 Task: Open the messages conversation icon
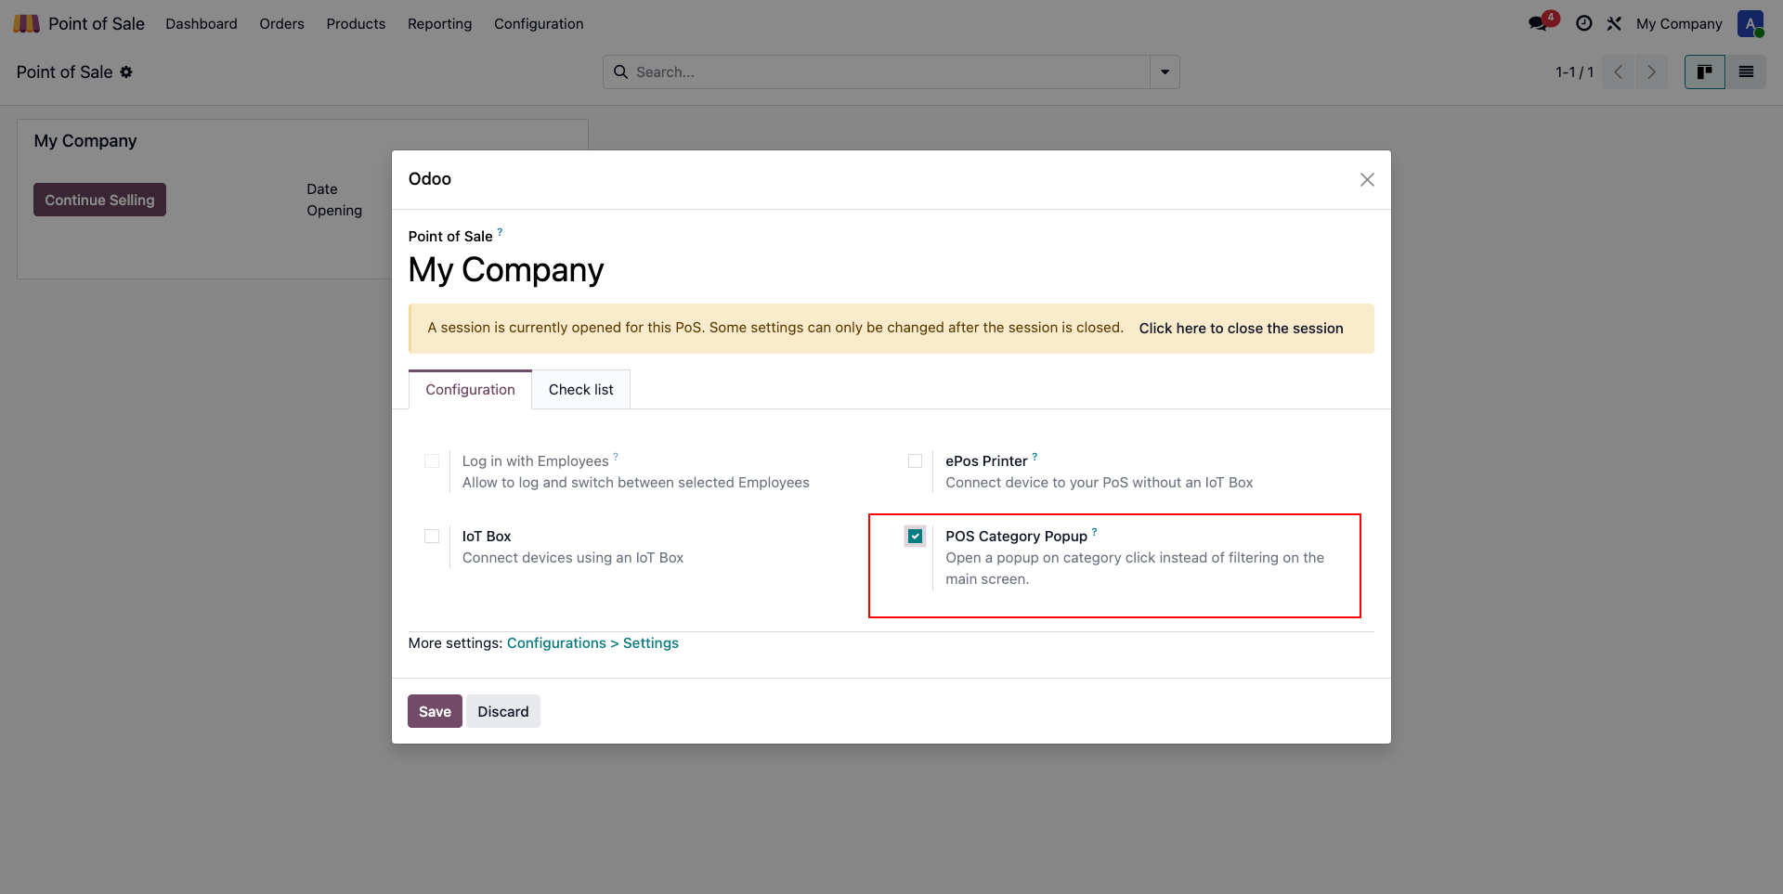pyautogui.click(x=1539, y=23)
